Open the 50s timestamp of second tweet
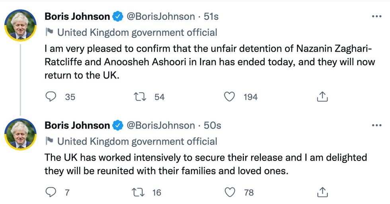This screenshot has width=390, height=204. point(212,125)
